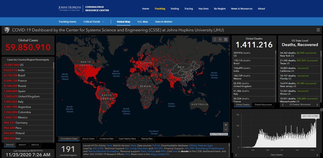The image size is (323, 158).
Task: Open the map legend list icon
Action: pos(220,39)
